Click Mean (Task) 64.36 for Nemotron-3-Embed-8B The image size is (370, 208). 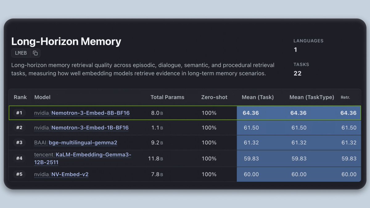pos(251,113)
